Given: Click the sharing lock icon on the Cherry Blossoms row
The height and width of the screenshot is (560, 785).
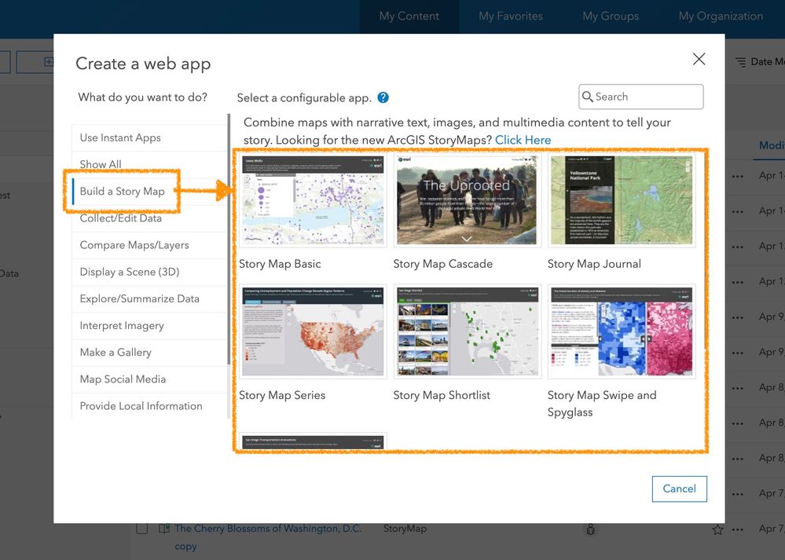Looking at the screenshot, I should (x=590, y=529).
